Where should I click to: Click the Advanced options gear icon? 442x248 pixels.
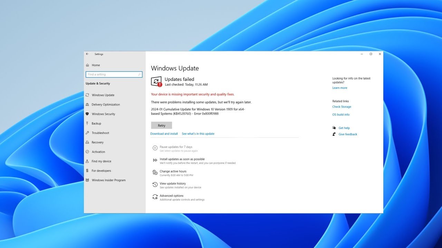click(x=155, y=197)
